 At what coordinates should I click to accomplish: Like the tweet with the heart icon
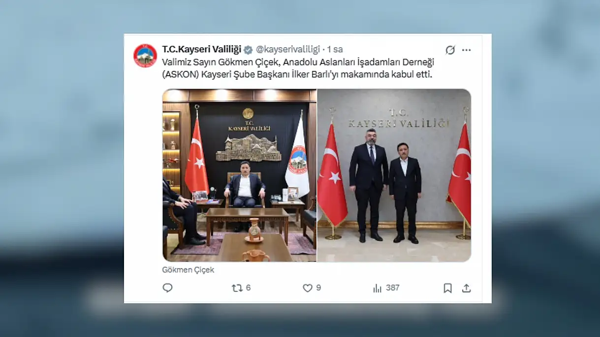308,288
